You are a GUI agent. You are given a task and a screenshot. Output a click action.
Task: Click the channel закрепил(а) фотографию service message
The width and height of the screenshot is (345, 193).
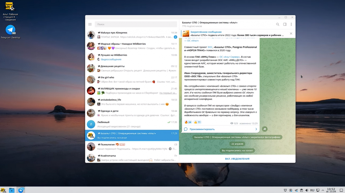(x=237, y=137)
